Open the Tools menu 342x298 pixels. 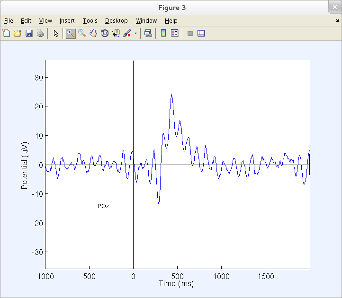click(90, 21)
